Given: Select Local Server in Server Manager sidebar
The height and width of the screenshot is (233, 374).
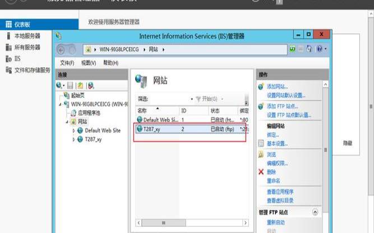Looking at the screenshot, I should click(27, 36).
